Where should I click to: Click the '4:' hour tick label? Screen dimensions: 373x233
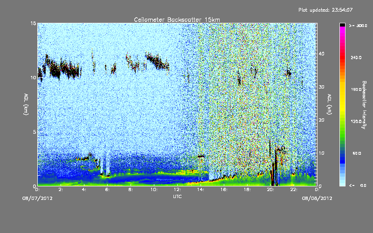84,190
